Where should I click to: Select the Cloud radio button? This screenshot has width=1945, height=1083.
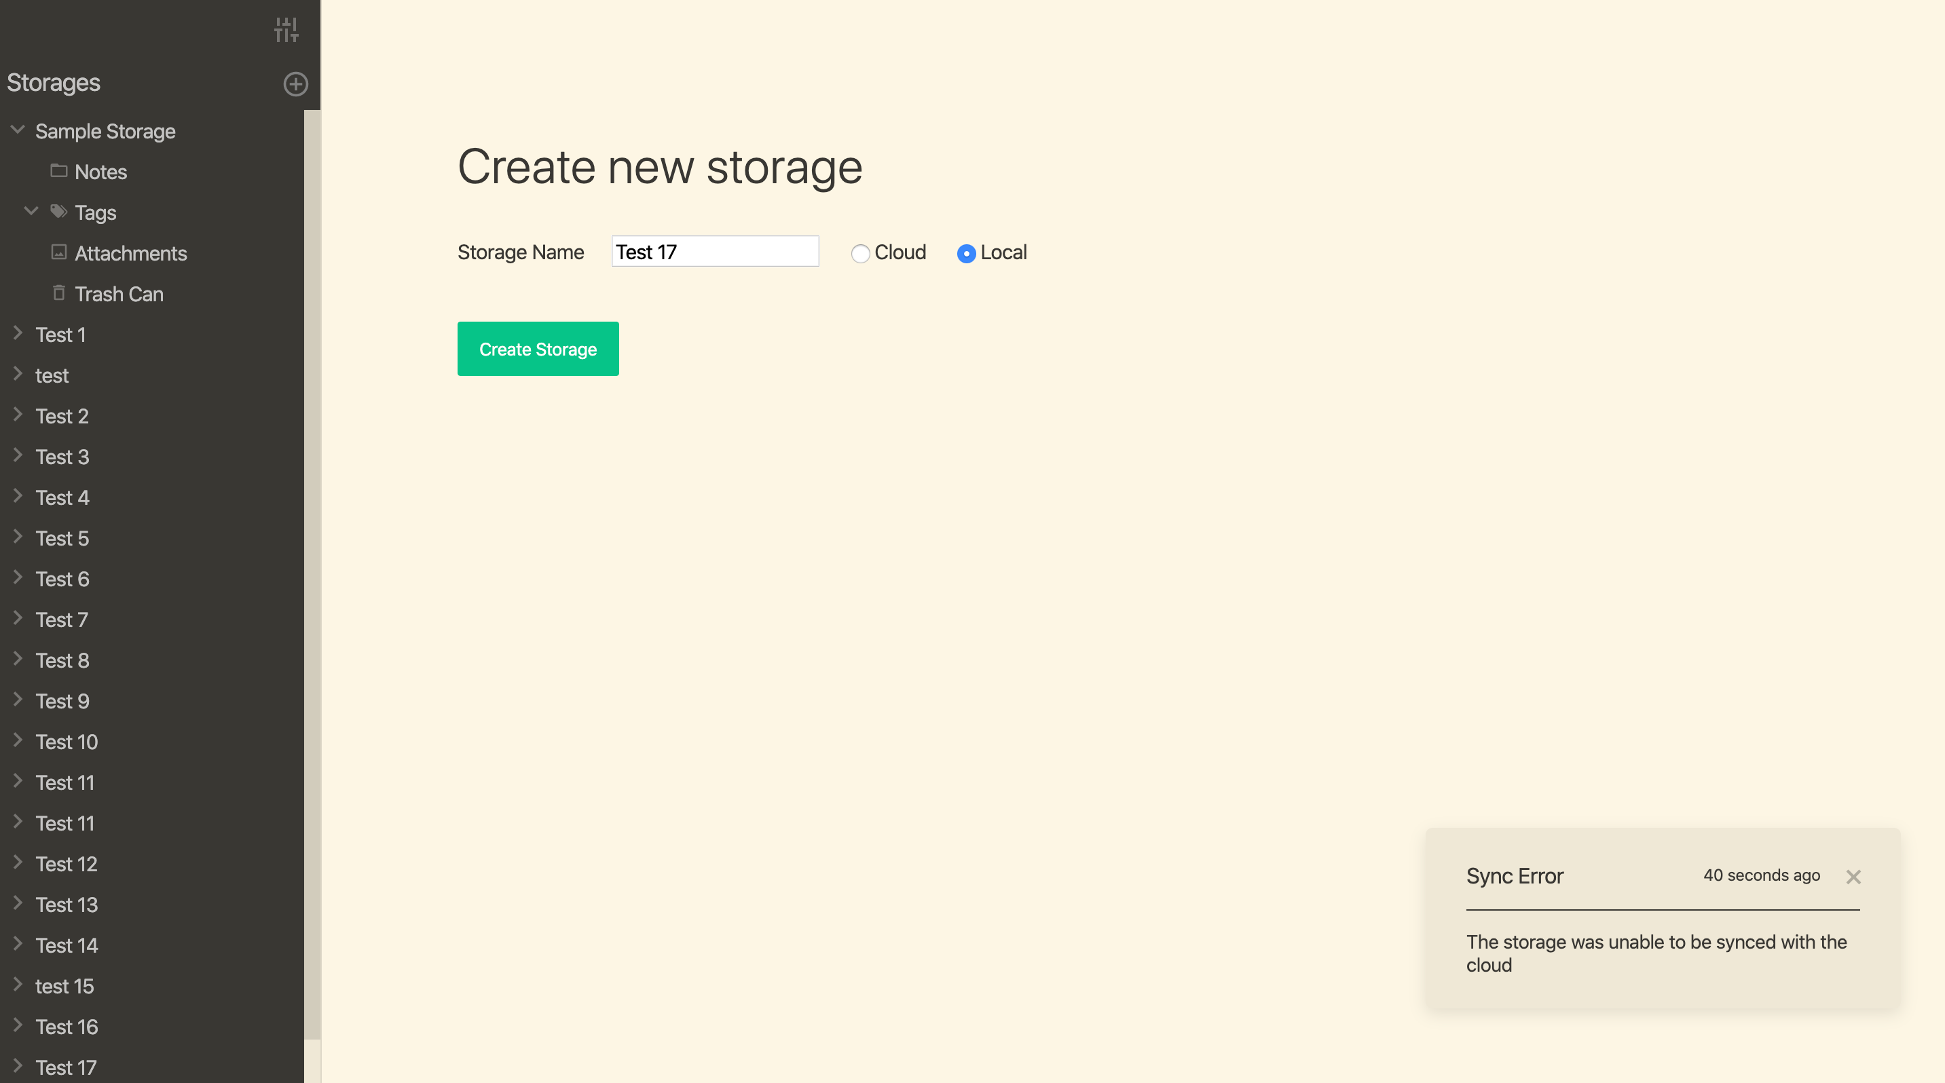[x=860, y=254]
